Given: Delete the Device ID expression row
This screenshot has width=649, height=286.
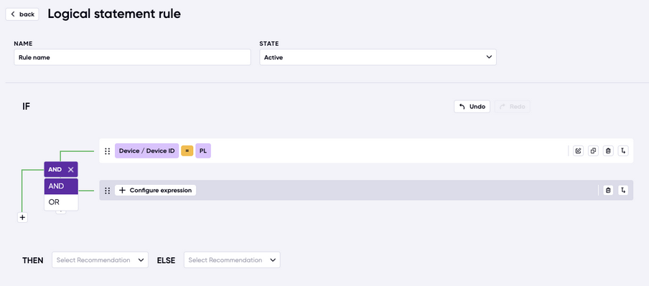Looking at the screenshot, I should [608, 151].
